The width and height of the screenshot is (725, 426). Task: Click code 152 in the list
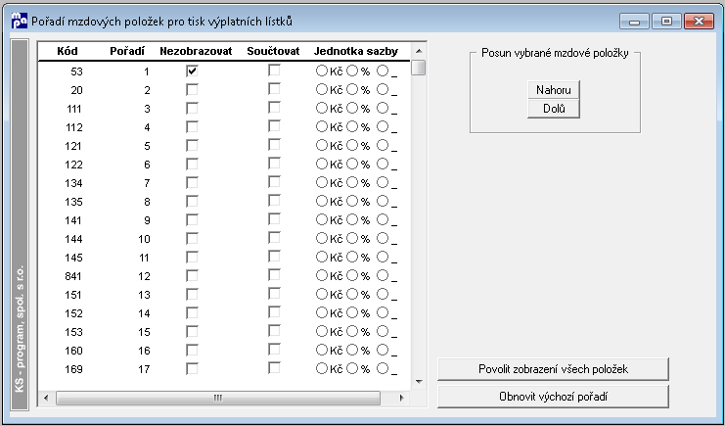(x=73, y=313)
